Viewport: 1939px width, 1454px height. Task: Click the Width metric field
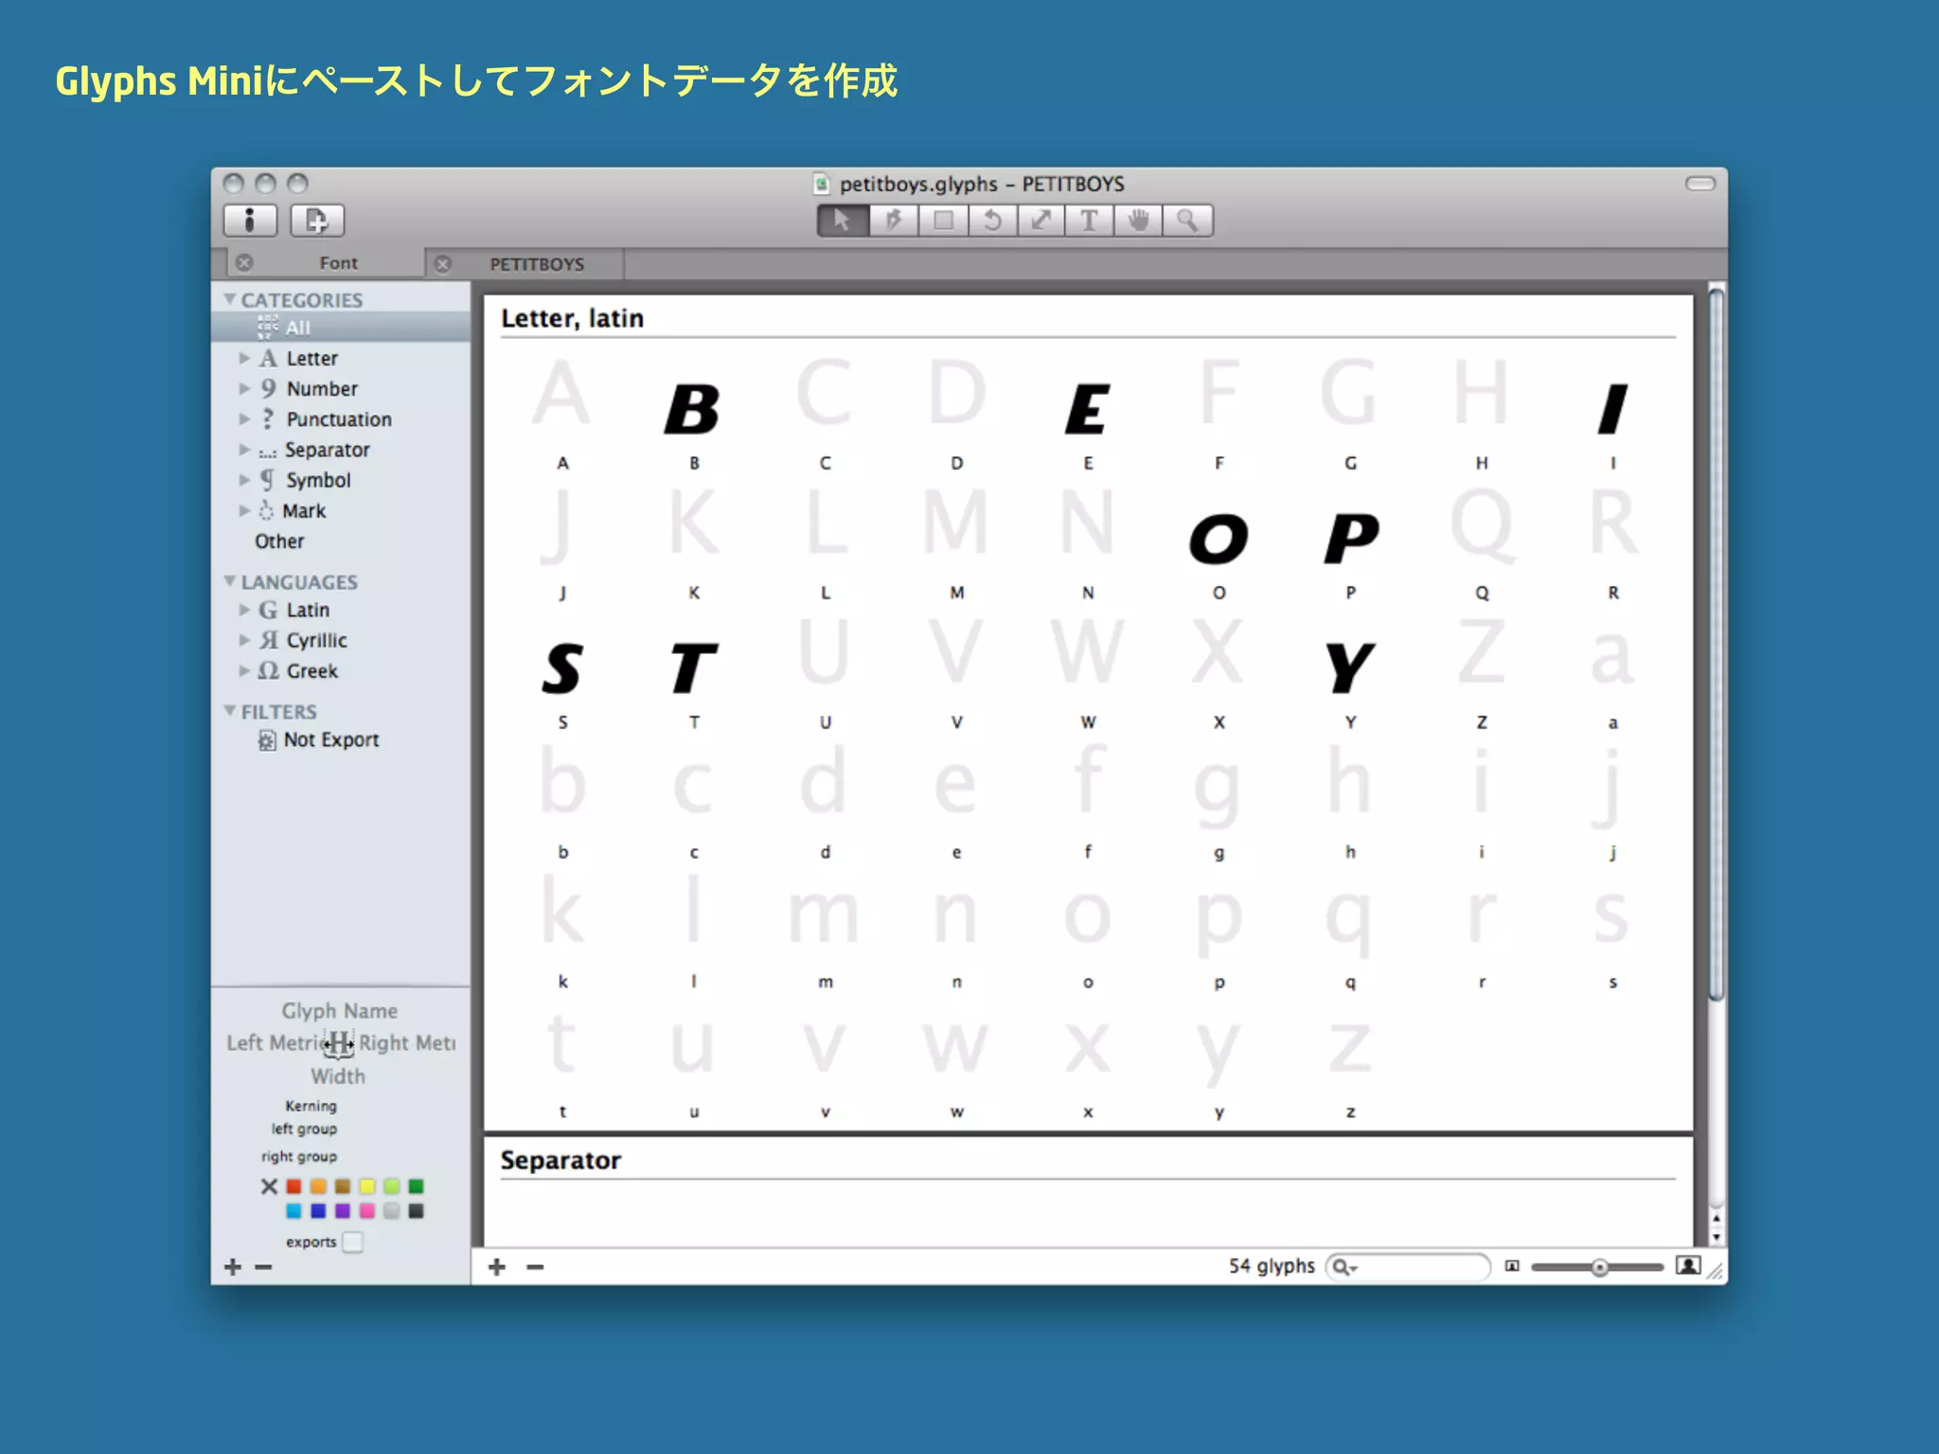[x=338, y=1076]
